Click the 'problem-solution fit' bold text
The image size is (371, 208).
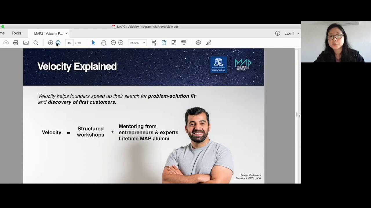click(172, 96)
